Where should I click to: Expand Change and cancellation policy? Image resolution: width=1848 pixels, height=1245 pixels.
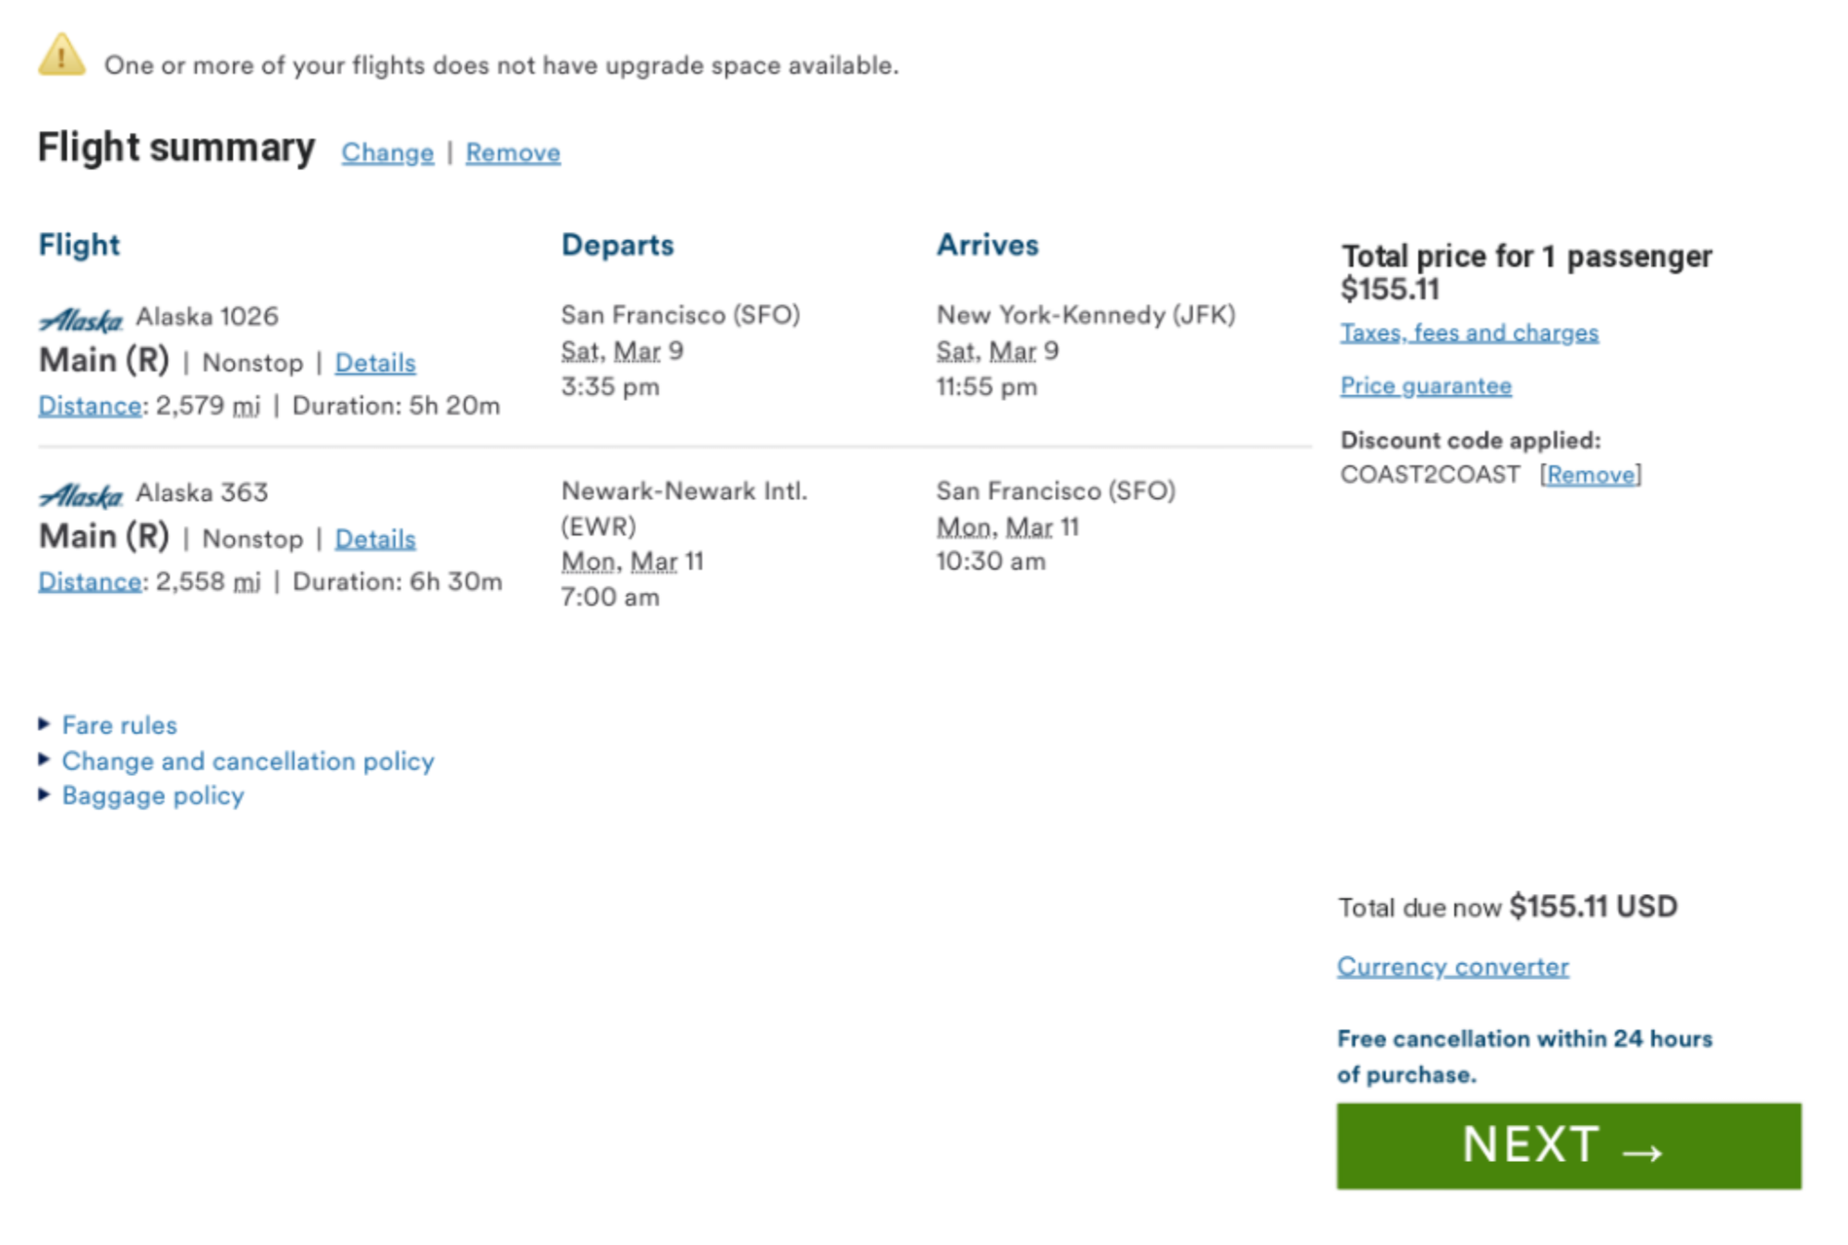pyautogui.click(x=248, y=761)
